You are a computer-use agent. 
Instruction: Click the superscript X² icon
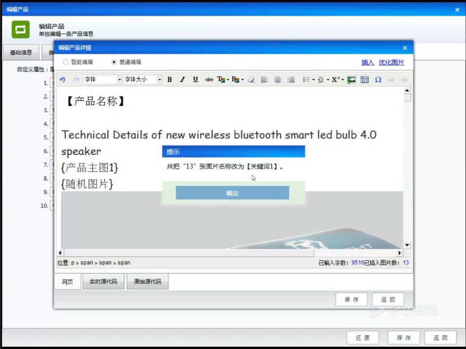[335, 79]
